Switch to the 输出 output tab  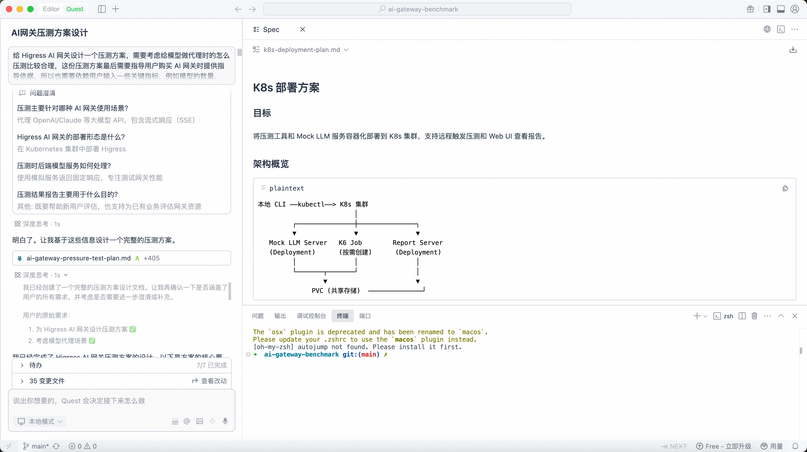tap(280, 316)
